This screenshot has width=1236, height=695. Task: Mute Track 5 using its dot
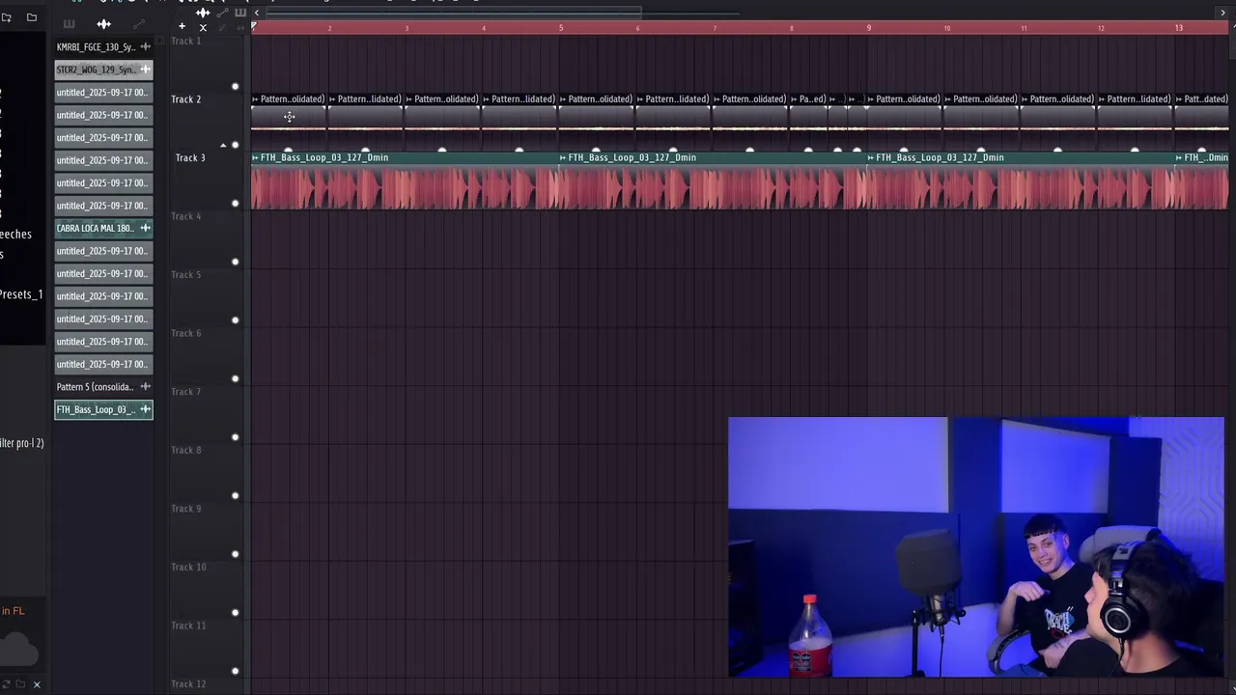235,320
